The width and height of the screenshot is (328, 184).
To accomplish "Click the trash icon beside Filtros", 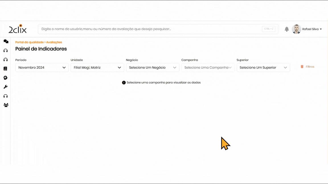I will pos(302,67).
